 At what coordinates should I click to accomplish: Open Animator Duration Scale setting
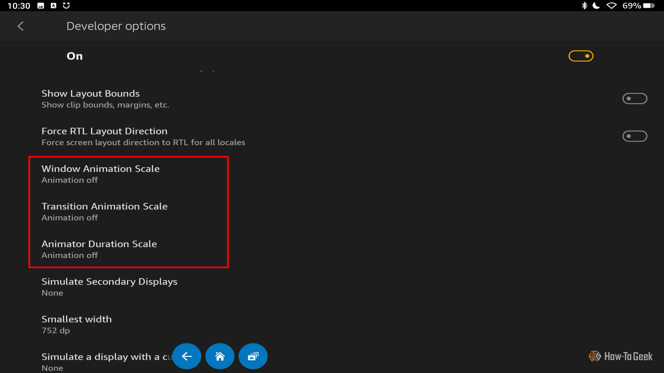(332, 249)
